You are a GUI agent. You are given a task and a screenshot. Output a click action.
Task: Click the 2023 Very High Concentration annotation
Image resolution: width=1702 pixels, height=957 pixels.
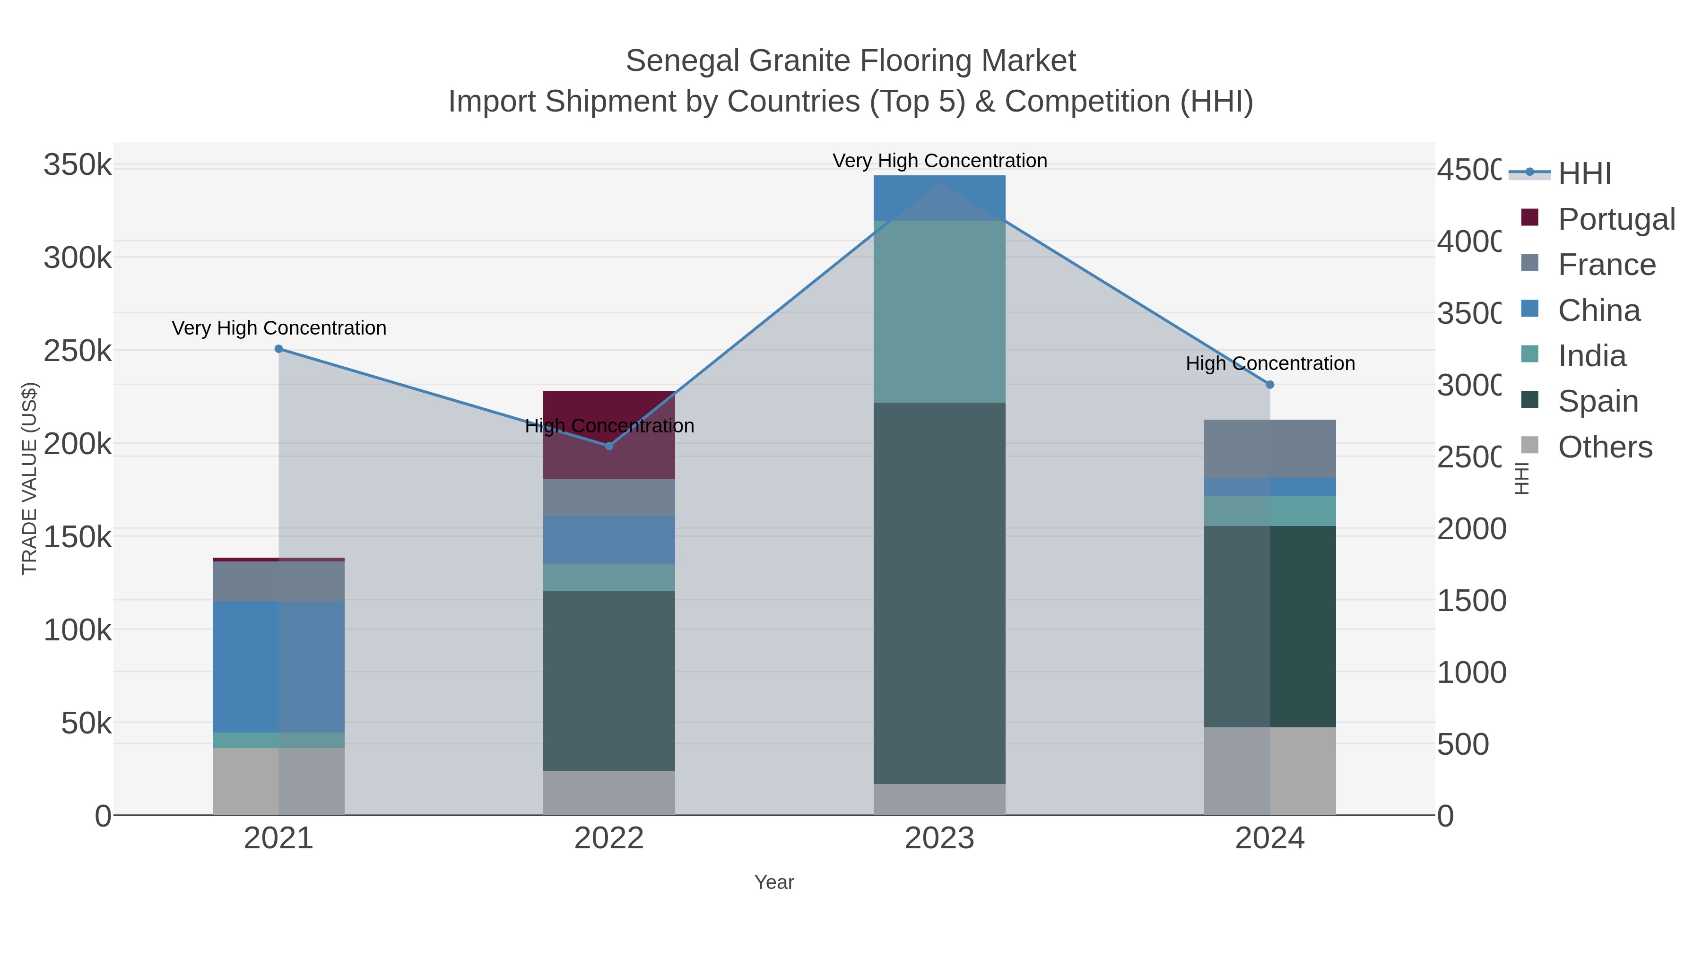click(x=940, y=161)
